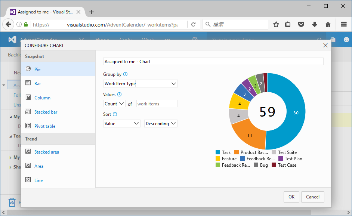Click the Test Plan legend swatch

281,158
